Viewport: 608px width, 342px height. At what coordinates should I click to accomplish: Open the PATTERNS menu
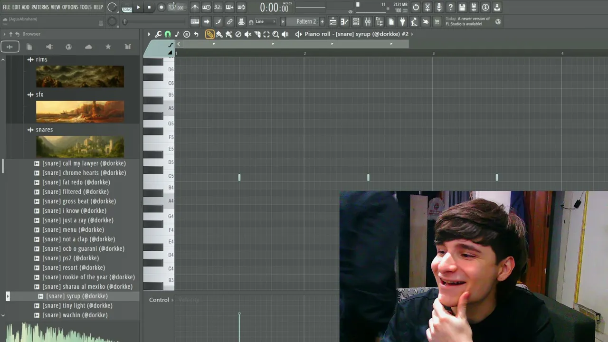click(x=40, y=7)
